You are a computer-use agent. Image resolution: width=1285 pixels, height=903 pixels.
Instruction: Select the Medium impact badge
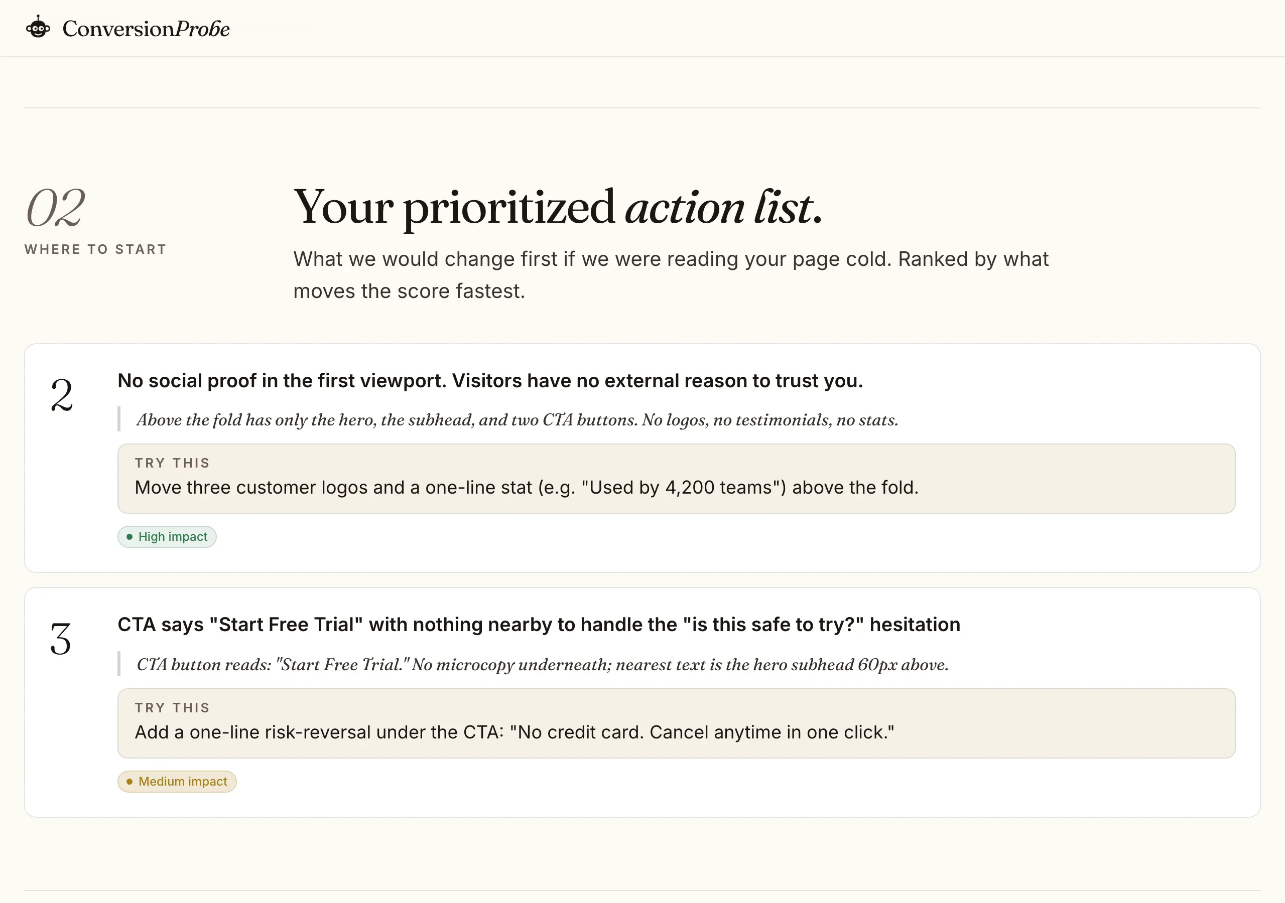pos(177,781)
